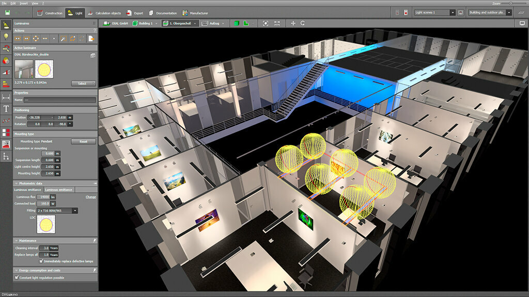Click the export luminaire file action icon
529x297 pixels.
pos(91,39)
